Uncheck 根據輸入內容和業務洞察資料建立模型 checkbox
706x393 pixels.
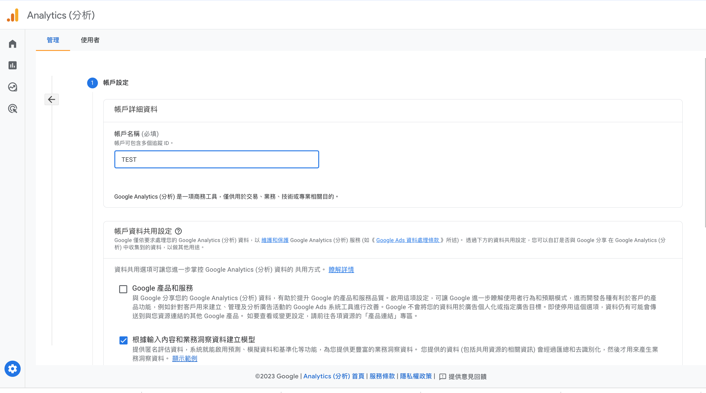[x=123, y=340]
